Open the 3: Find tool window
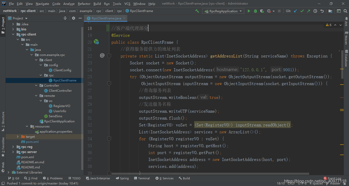Viewport: 349px width, 186px height. (31, 178)
